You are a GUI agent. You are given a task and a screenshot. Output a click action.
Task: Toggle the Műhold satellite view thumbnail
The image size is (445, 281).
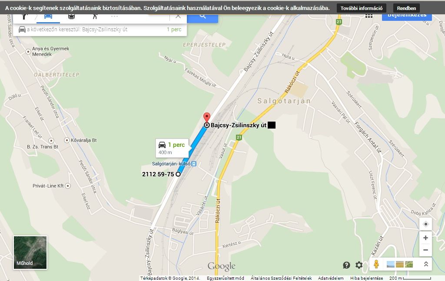click(x=30, y=252)
